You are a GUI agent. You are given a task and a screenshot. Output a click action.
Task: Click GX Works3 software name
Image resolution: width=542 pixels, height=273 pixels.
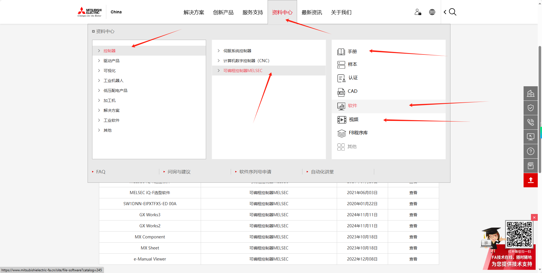pos(150,215)
